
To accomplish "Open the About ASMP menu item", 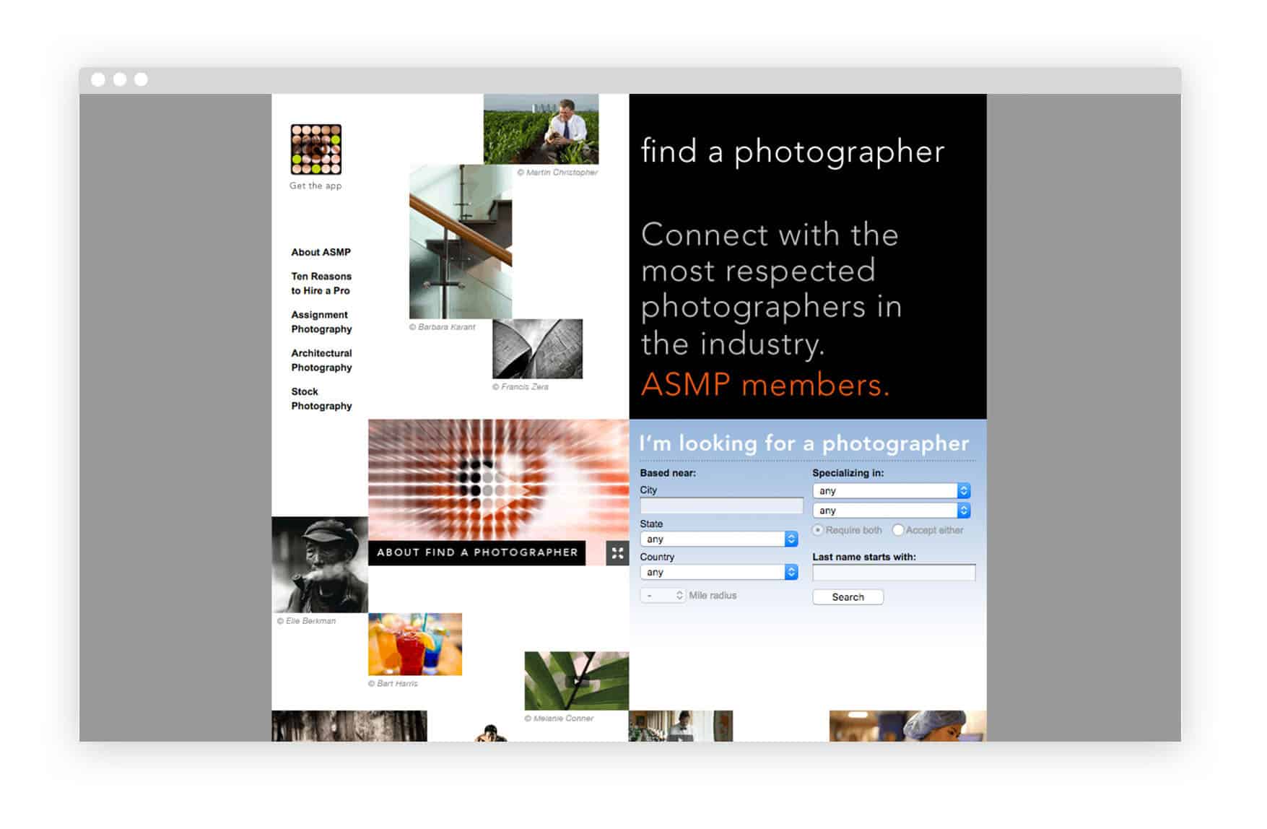I will pyautogui.click(x=321, y=252).
